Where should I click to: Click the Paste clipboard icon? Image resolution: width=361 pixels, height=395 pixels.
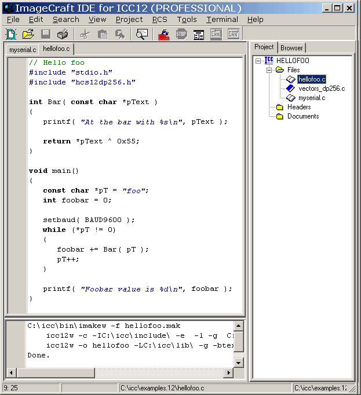[x=103, y=34]
